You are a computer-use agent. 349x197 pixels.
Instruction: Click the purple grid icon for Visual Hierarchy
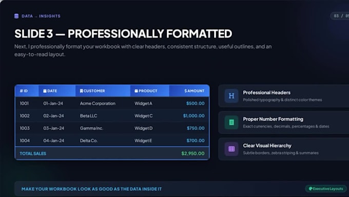click(231, 149)
